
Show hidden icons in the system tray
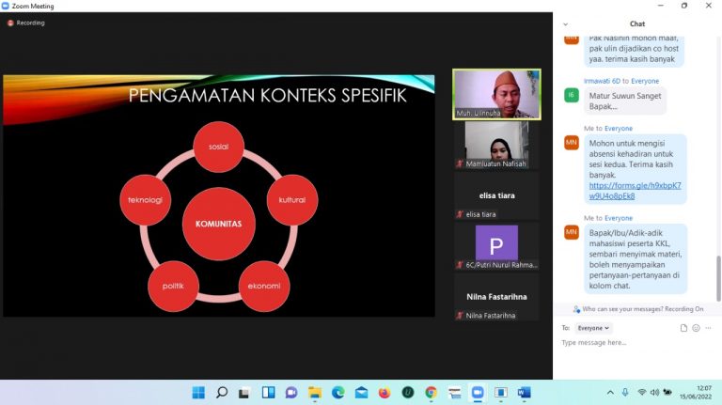tap(610, 393)
